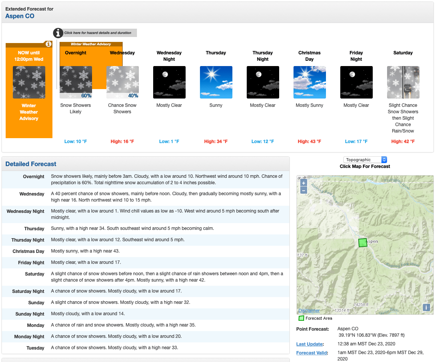Click the 'Chance Snow Showers' Wednesday summary
The height and width of the screenshot is (362, 438).
pos(122,108)
